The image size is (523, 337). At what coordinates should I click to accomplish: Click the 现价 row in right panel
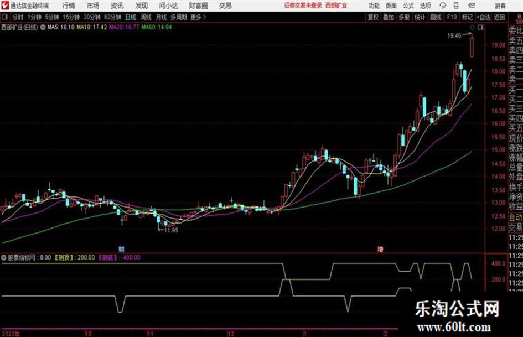[x=516, y=138]
